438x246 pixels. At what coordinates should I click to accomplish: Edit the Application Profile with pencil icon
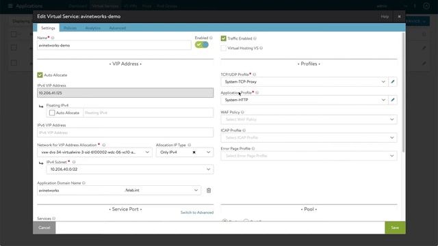tap(392, 100)
